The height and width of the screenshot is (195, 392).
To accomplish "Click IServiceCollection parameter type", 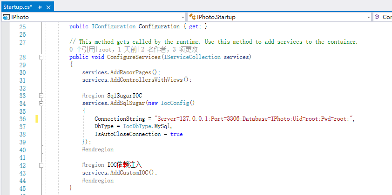I will coord(192,57).
